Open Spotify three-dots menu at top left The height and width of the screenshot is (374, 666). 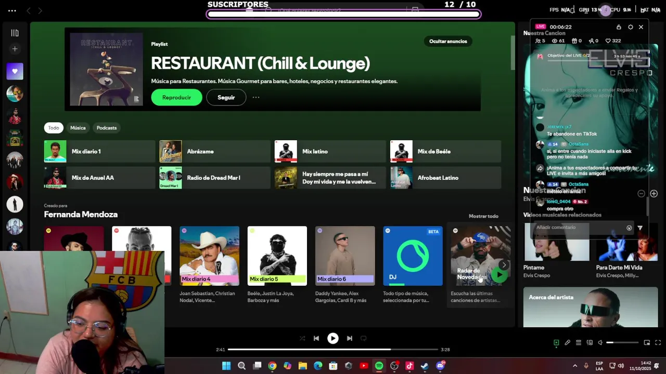pyautogui.click(x=12, y=10)
